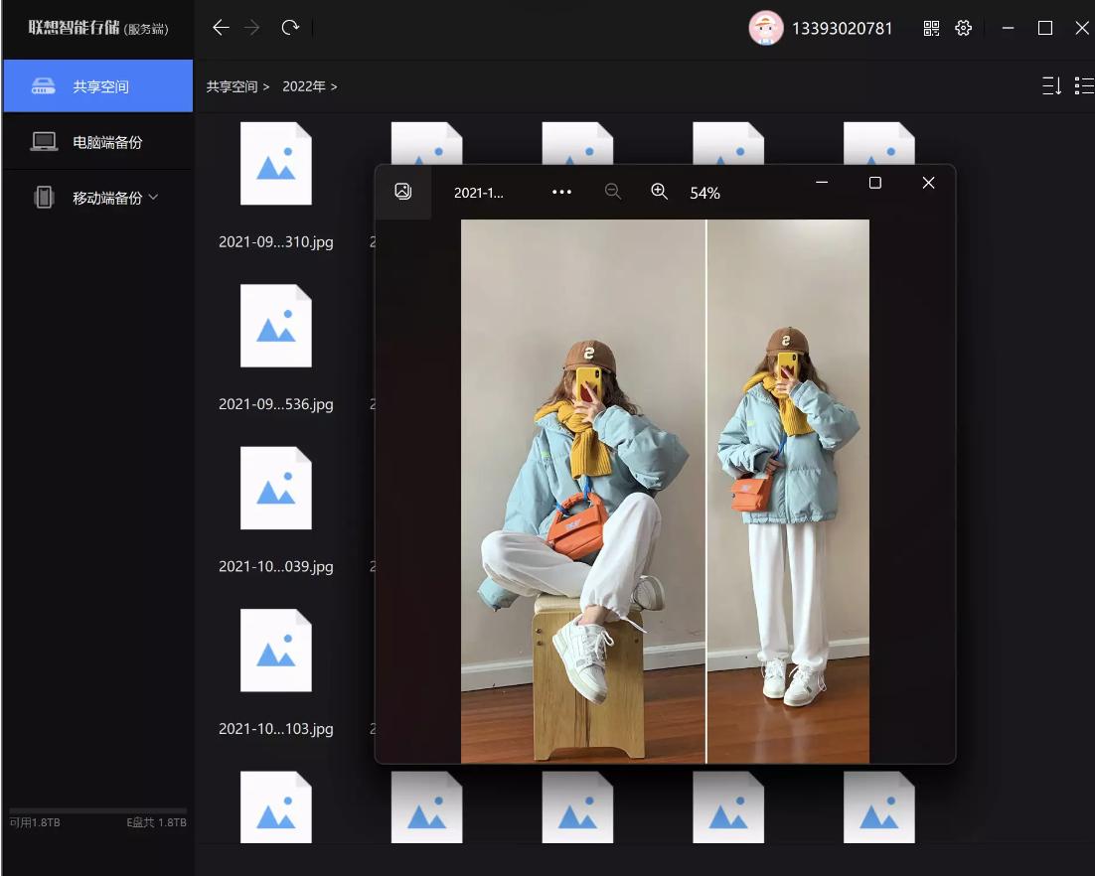The height and width of the screenshot is (876, 1095).
Task: Click the 共享空间 breadcrumb link
Action: click(x=232, y=86)
